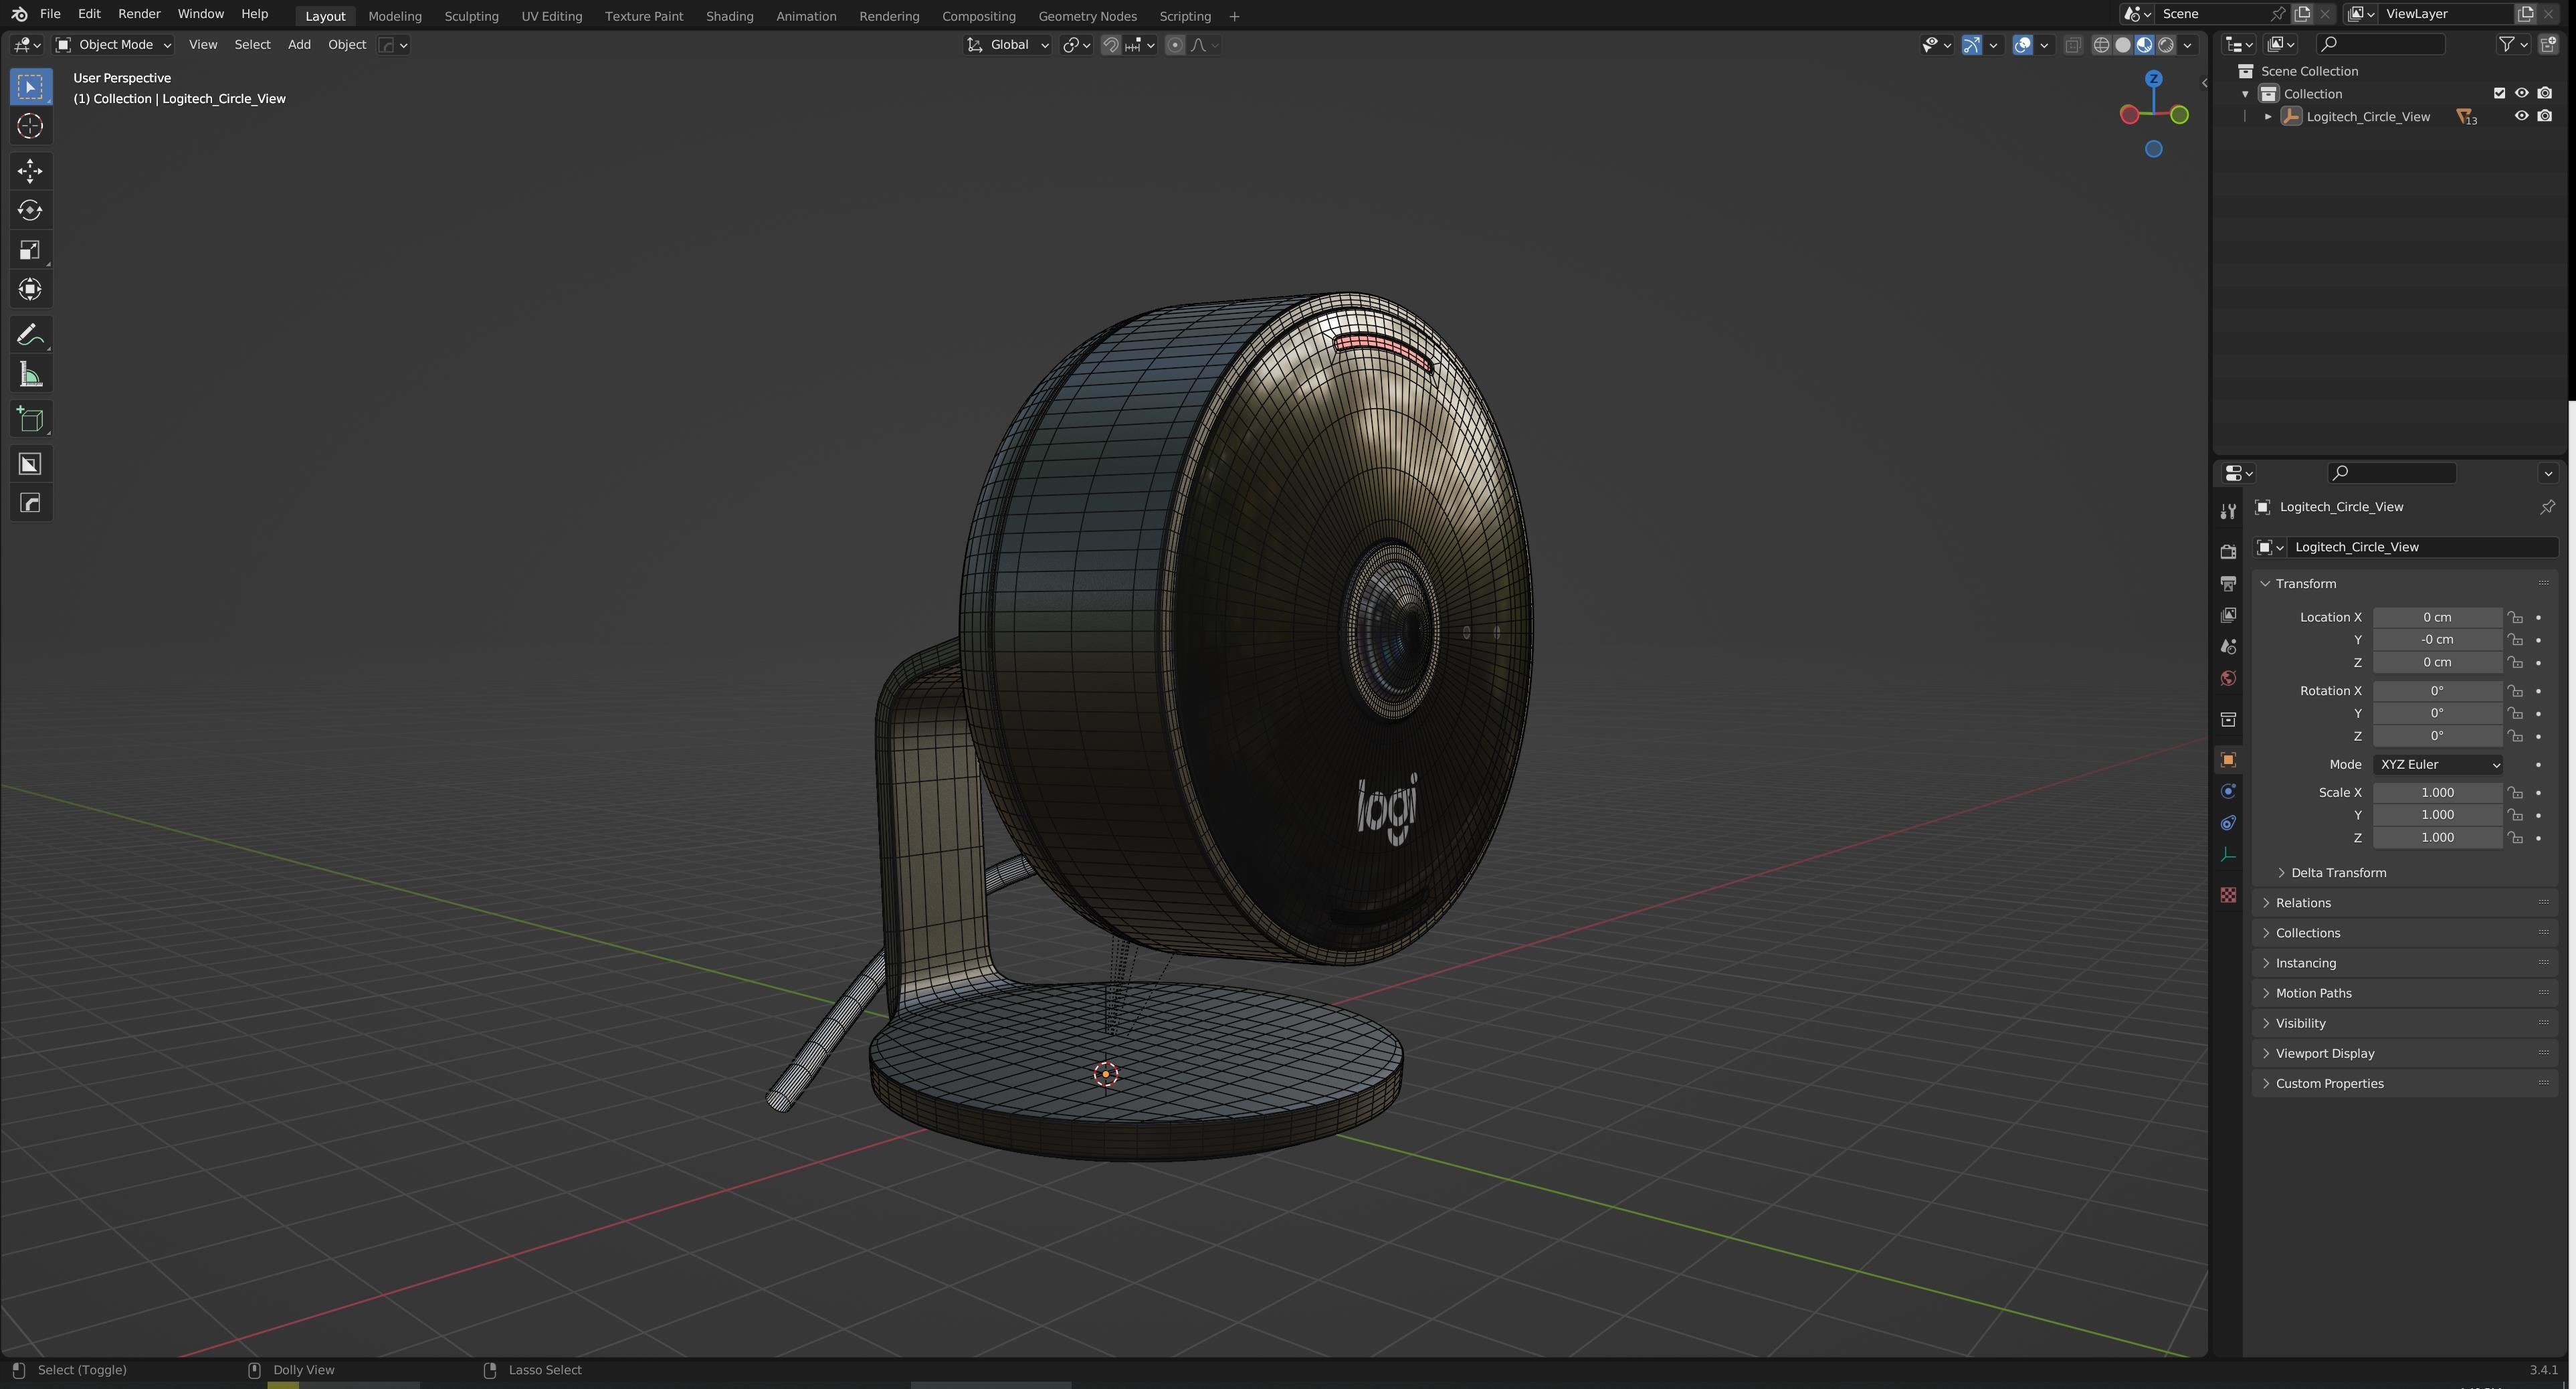
Task: Activate the Annotate pencil tool
Action: coord(30,335)
